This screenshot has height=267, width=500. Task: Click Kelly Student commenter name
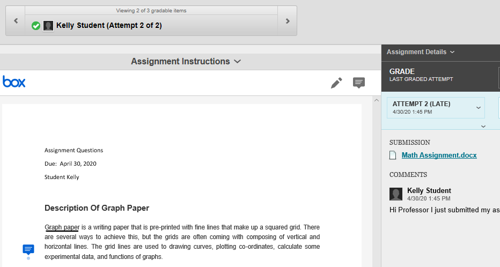pos(429,190)
